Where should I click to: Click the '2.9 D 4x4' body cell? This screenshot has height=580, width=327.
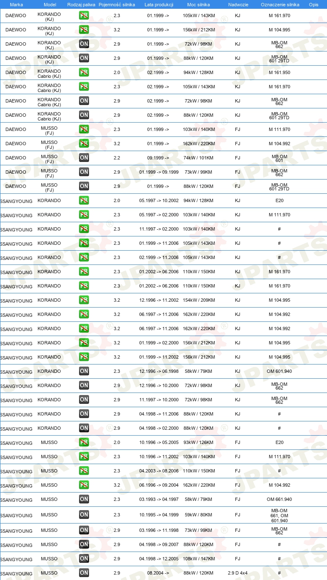pyautogui.click(x=238, y=573)
